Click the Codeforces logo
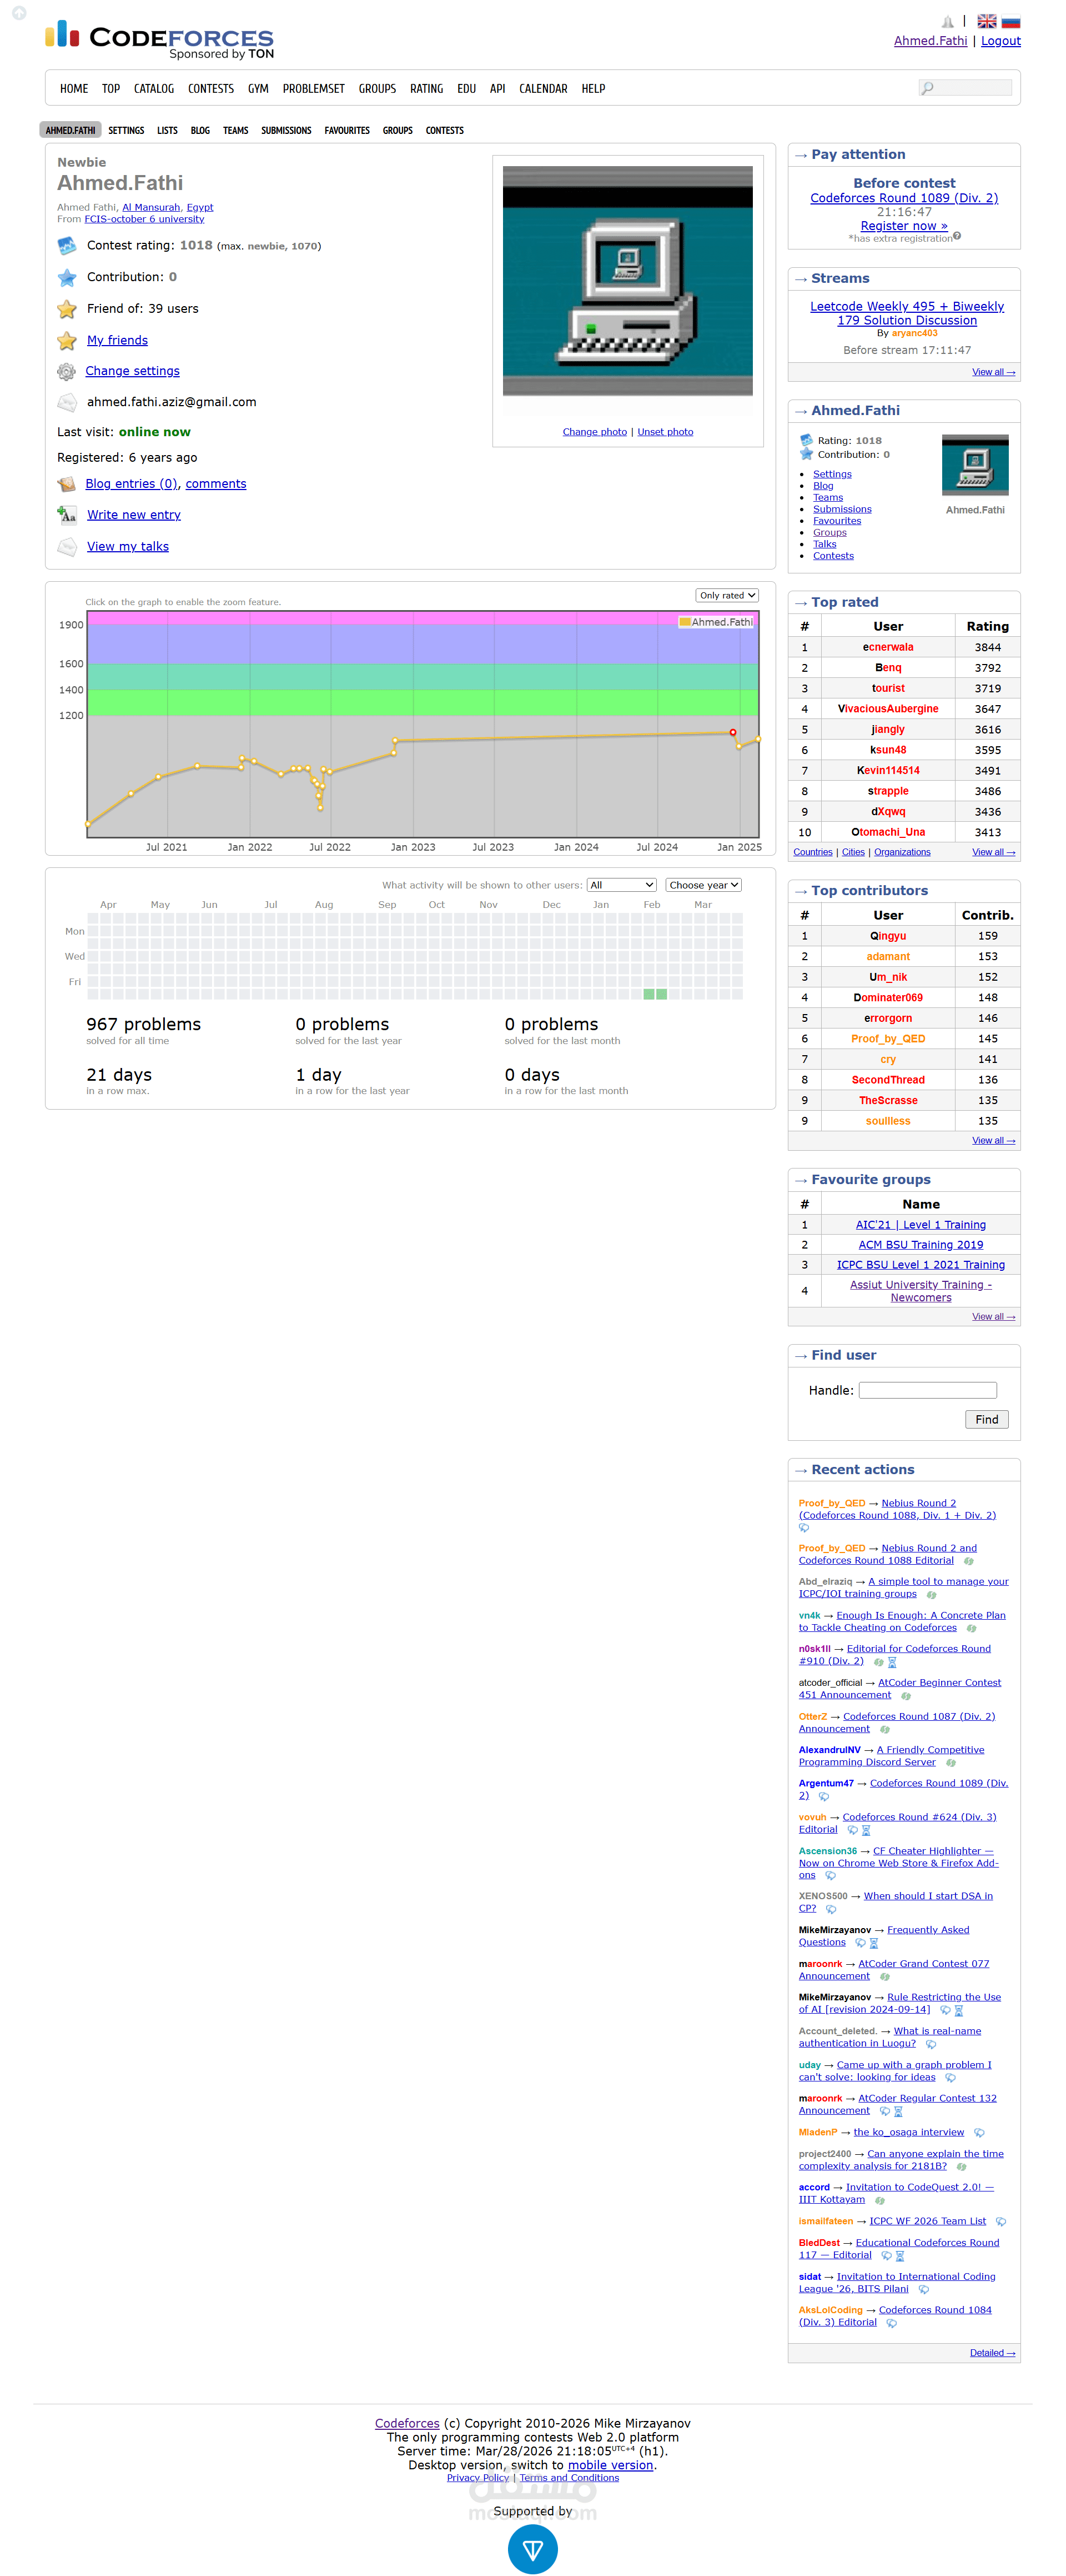The height and width of the screenshot is (2576, 1066). point(160,39)
